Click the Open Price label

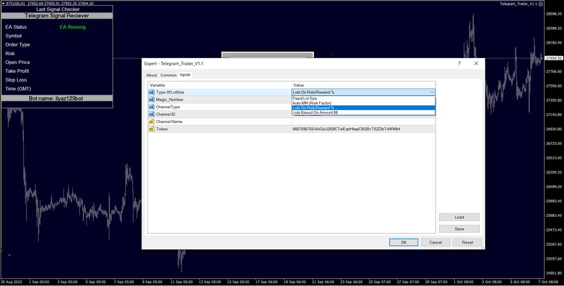pyautogui.click(x=17, y=62)
